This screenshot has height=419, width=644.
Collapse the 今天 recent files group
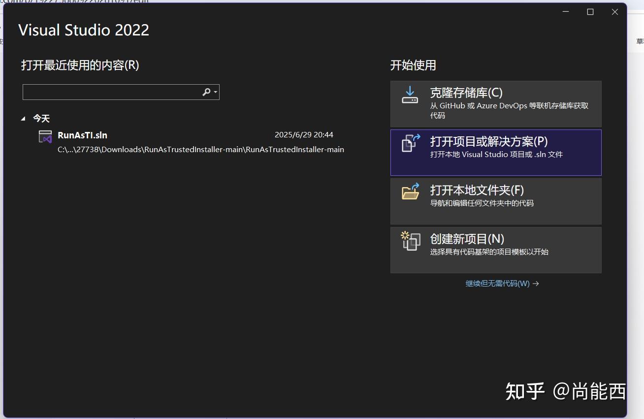click(x=23, y=118)
